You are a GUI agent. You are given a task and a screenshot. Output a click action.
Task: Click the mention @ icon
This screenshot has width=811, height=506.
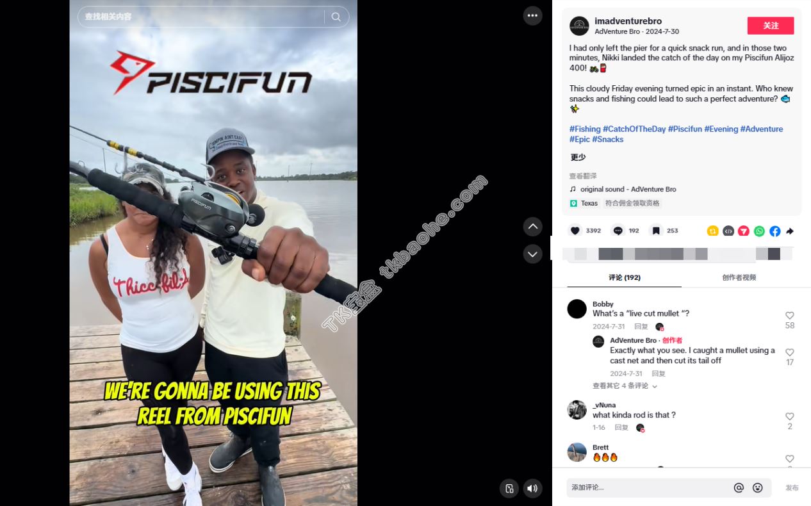[x=739, y=488]
